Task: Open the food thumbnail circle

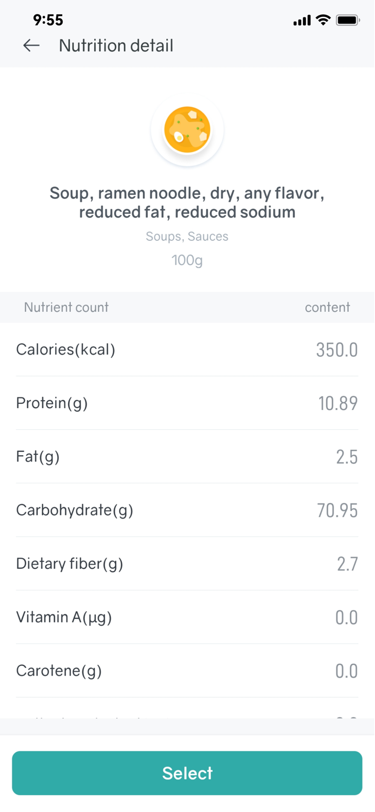Action: (187, 129)
